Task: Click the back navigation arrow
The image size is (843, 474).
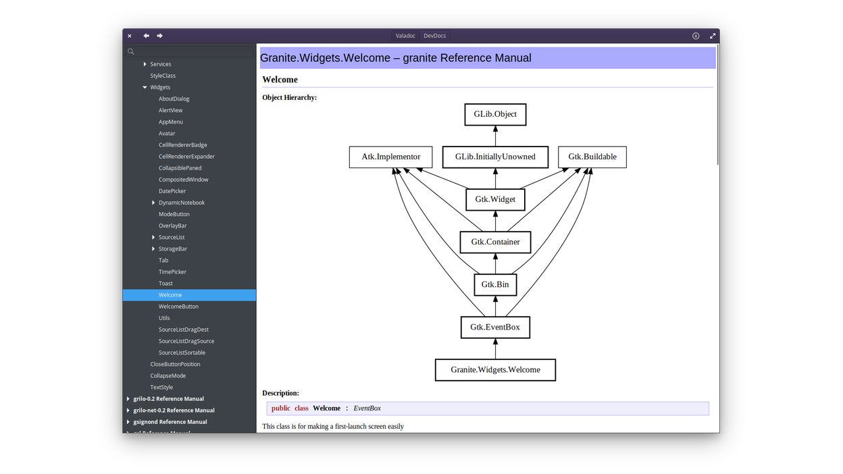Action: coord(146,36)
